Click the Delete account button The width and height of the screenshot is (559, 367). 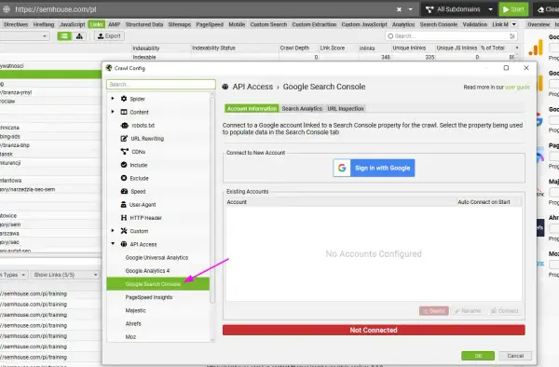(x=434, y=311)
